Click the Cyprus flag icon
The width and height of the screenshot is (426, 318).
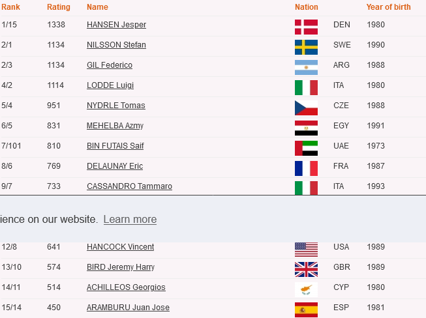tap(306, 290)
